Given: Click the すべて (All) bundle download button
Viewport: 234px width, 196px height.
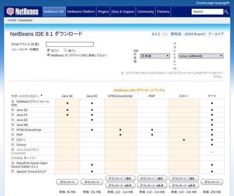Looking at the screenshot, I should pos(212,182).
